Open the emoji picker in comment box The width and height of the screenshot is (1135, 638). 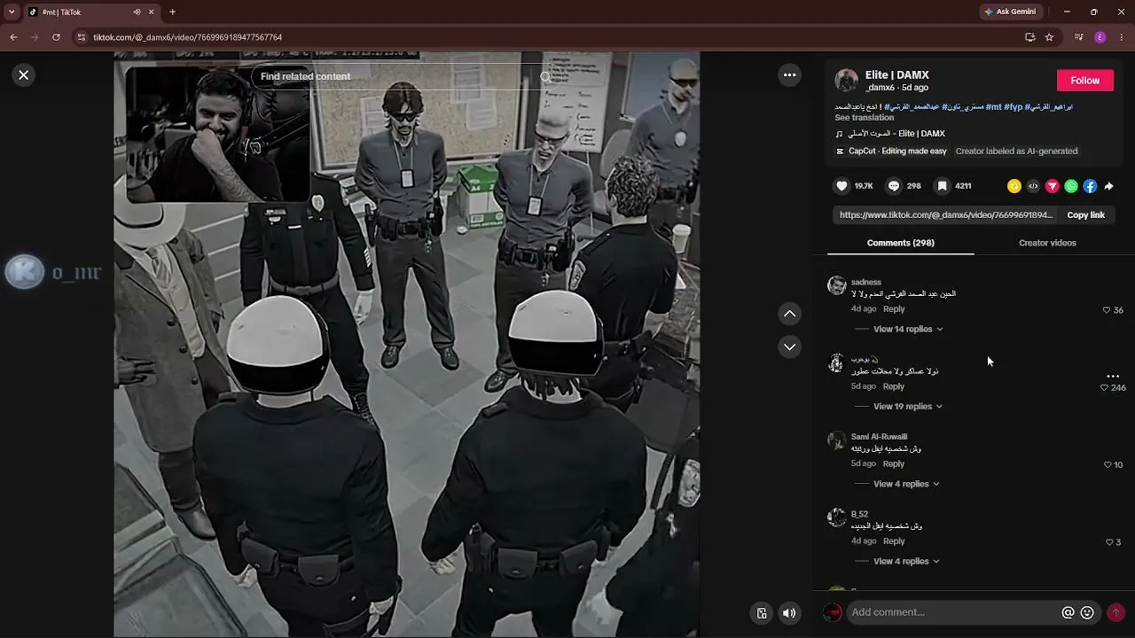coord(1087,612)
